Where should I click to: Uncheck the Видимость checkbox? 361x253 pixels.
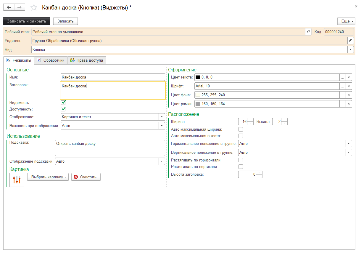pyautogui.click(x=63, y=103)
